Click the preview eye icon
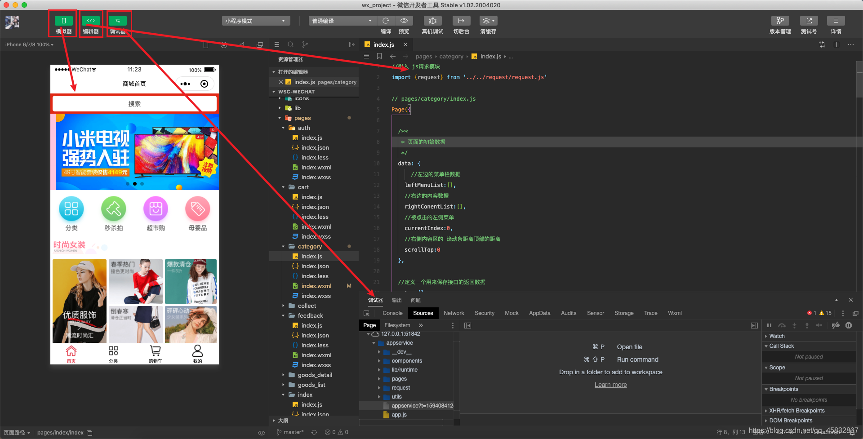The height and width of the screenshot is (439, 863). pos(404,21)
